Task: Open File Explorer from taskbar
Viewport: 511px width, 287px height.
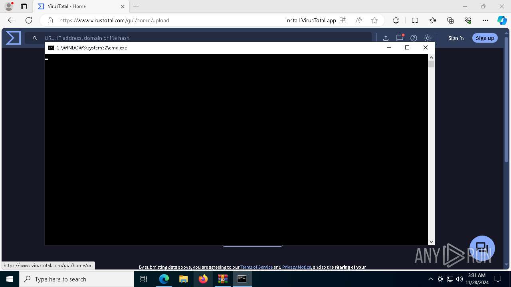Action: click(x=183, y=279)
